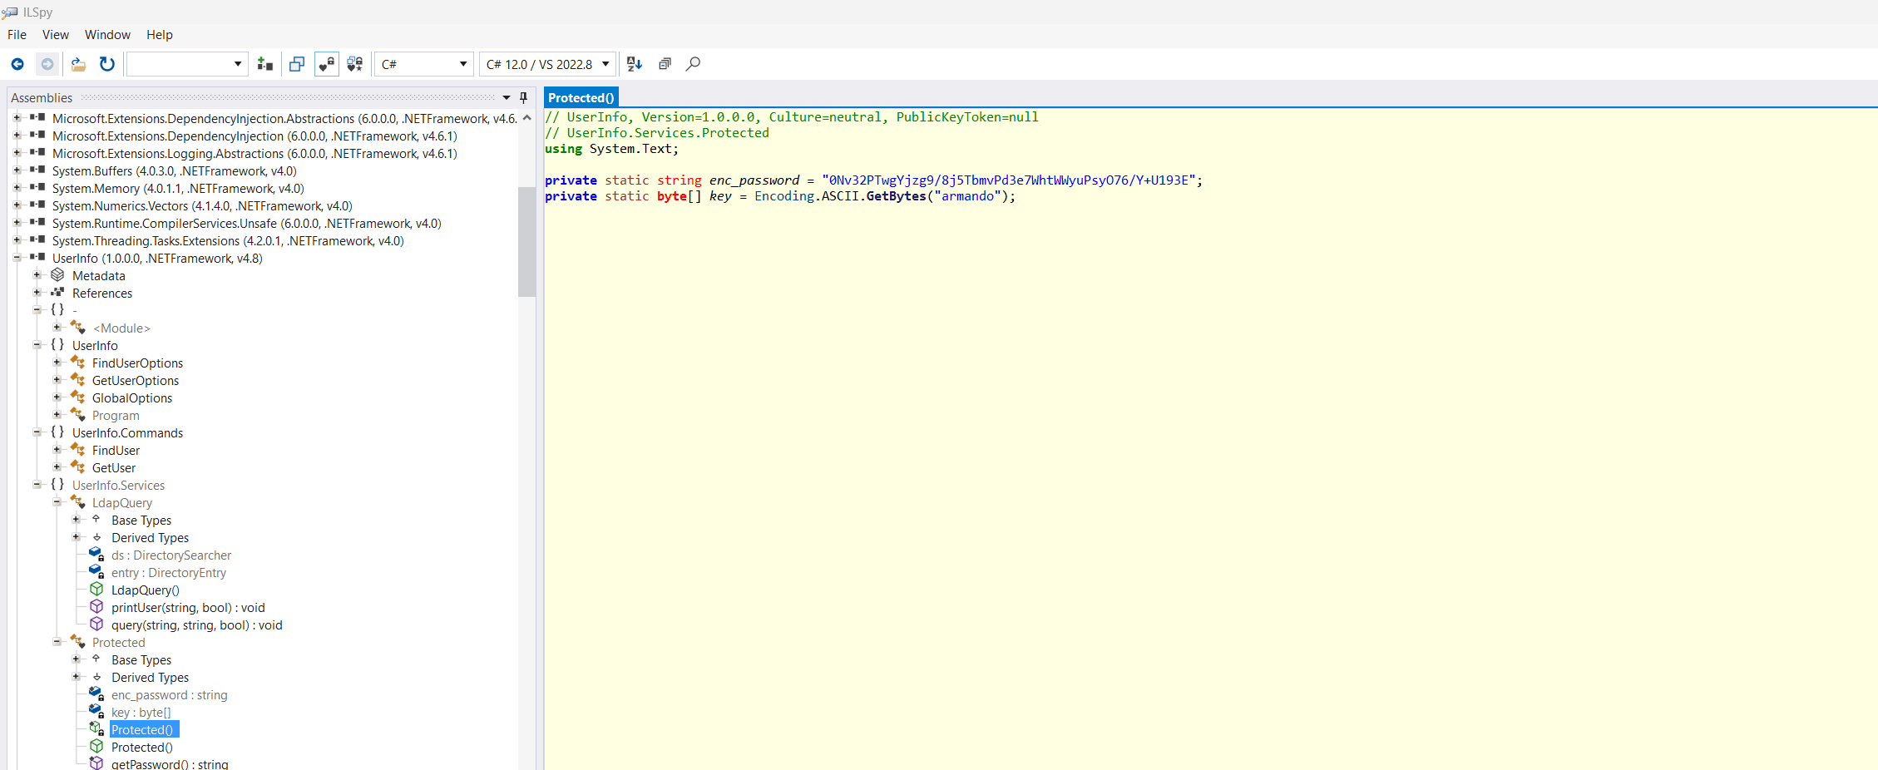Open the search magnifier tool
The image size is (1878, 770).
pyautogui.click(x=693, y=64)
